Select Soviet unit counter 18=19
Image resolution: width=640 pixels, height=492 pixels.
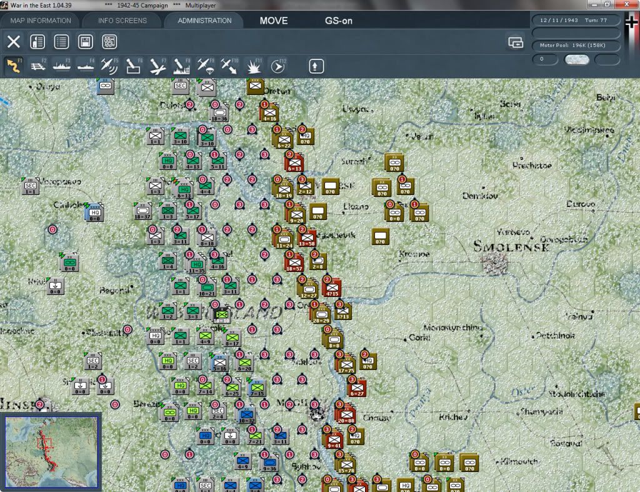point(284,189)
